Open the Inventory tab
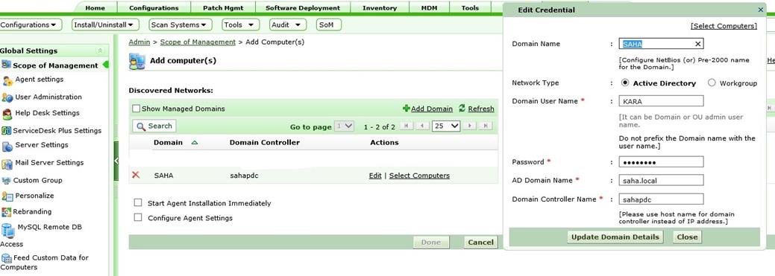This screenshot has height=276, width=775. [380, 8]
